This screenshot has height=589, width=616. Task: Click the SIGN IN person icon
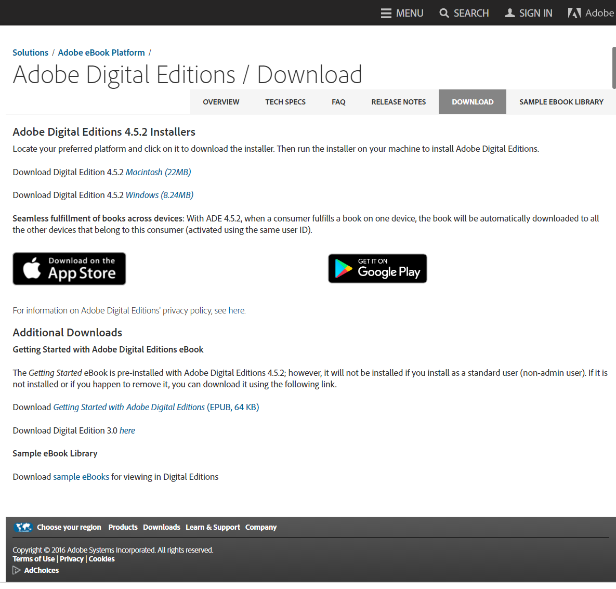(509, 12)
